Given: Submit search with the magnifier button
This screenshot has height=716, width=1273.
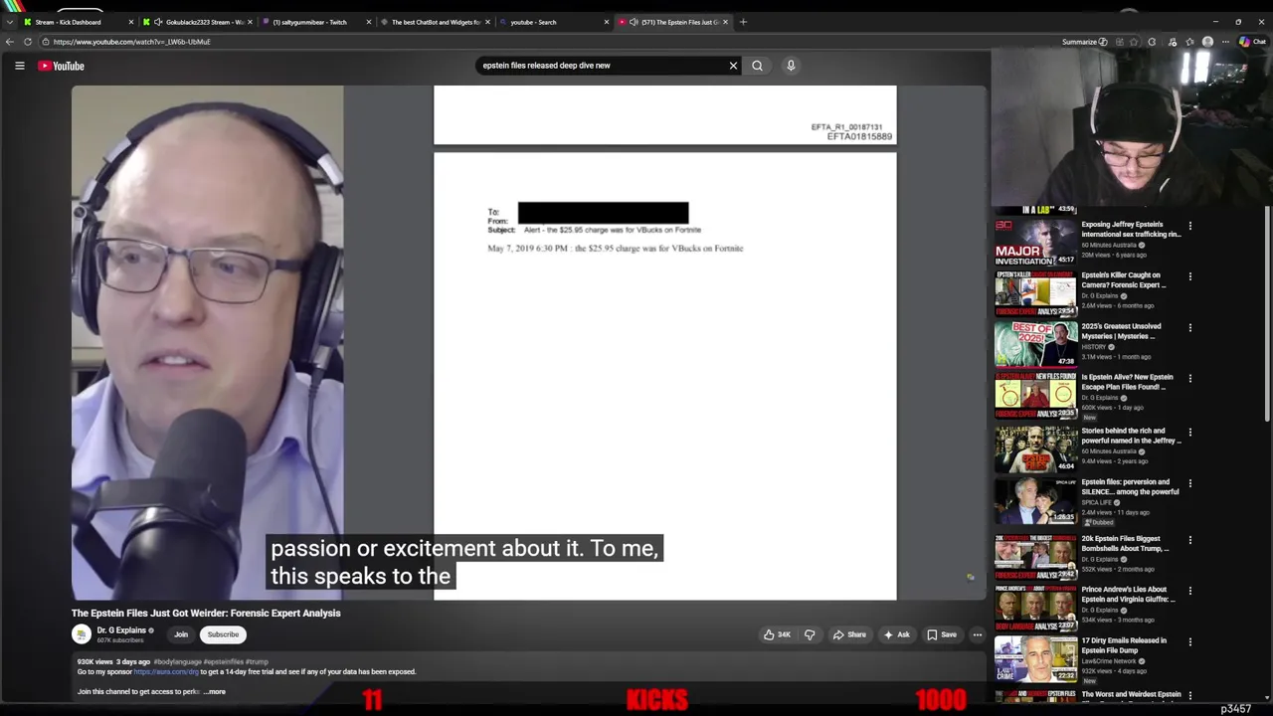Looking at the screenshot, I should 757,66.
